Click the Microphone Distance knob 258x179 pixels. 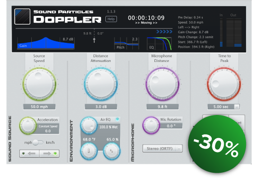point(162,84)
